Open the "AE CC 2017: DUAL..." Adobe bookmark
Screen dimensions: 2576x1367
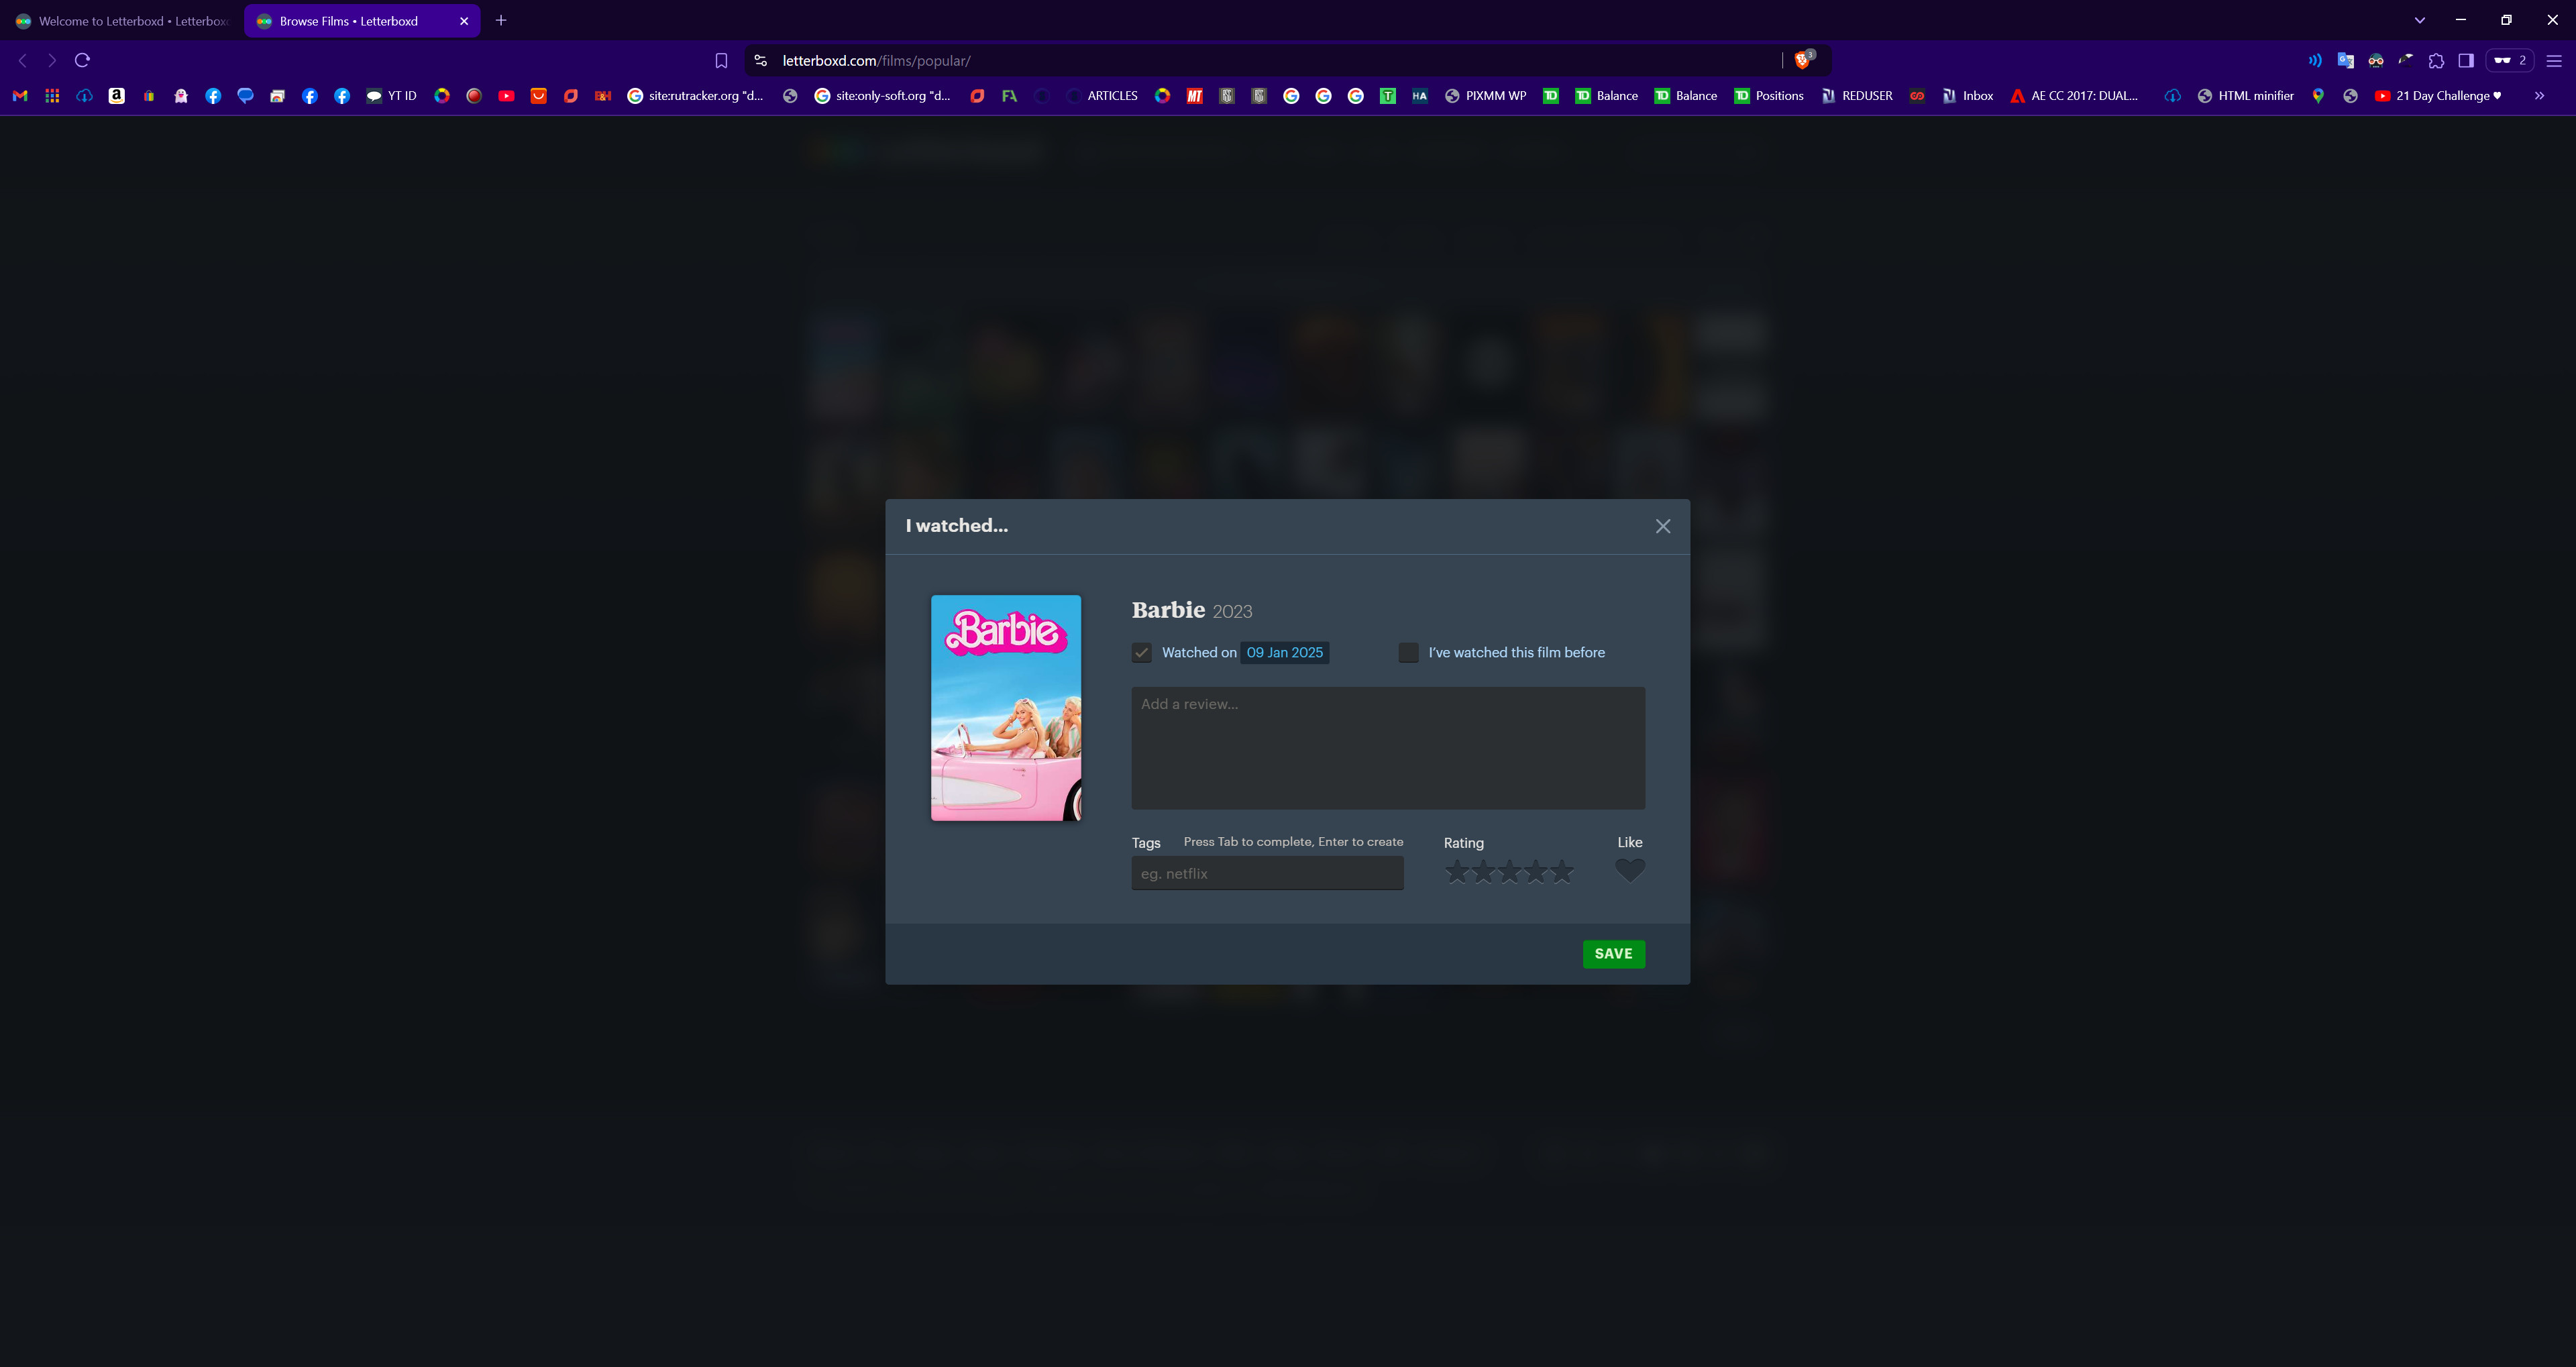click(2074, 96)
